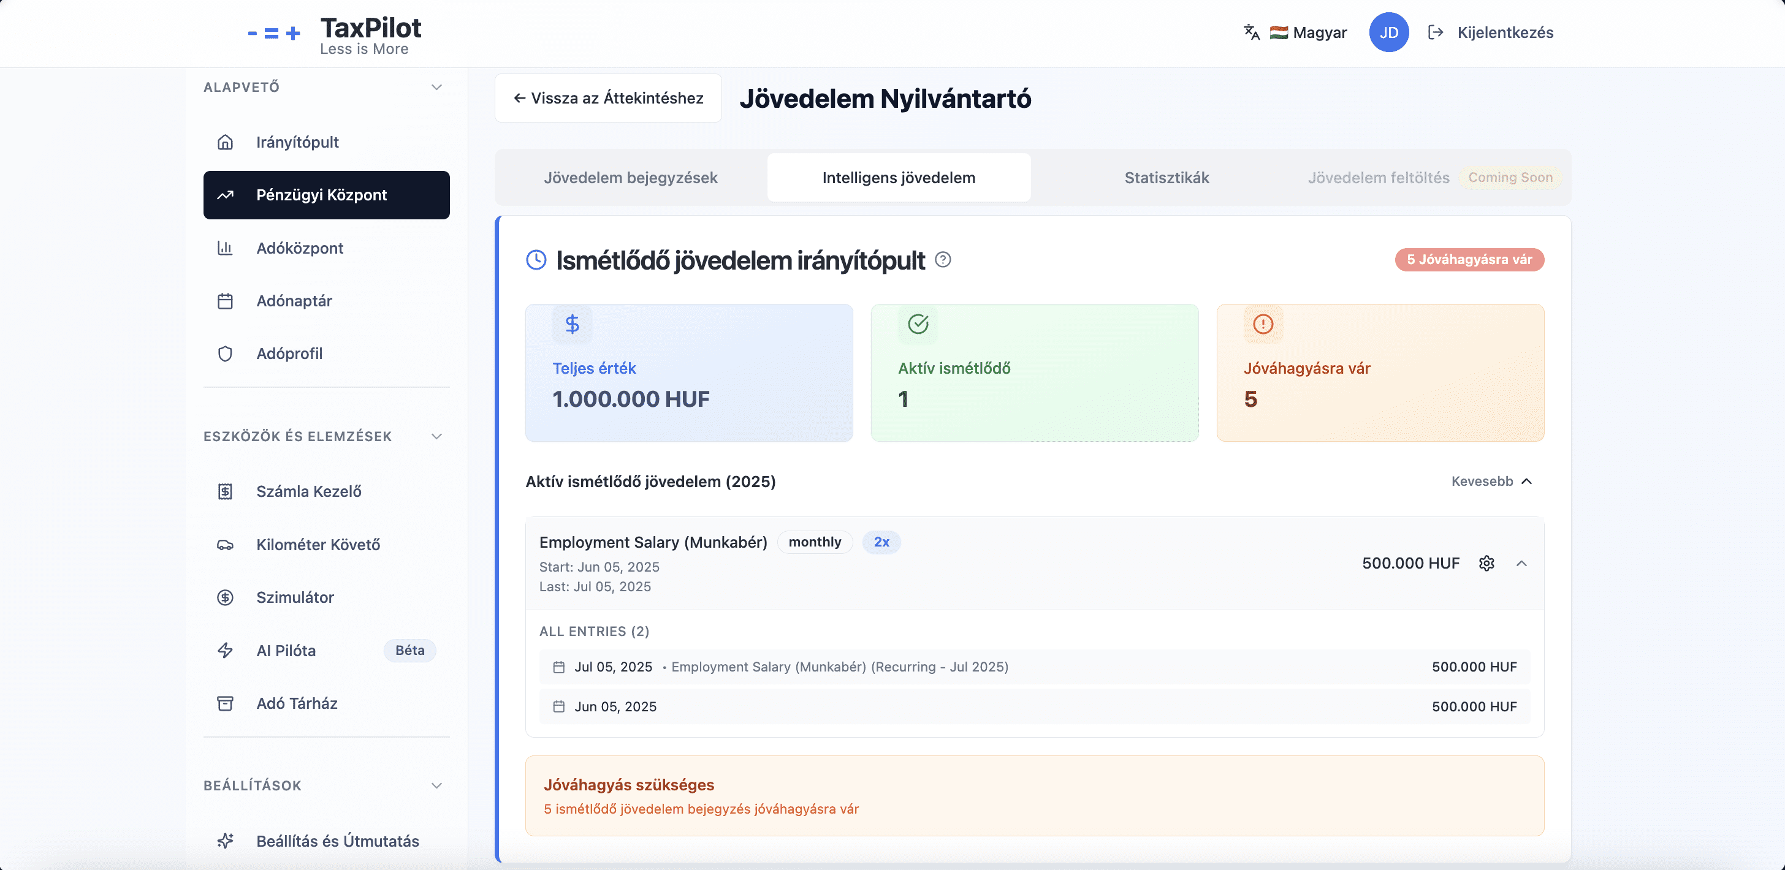Click the language translate icon in header
Image resolution: width=1785 pixels, height=870 pixels.
tap(1252, 32)
